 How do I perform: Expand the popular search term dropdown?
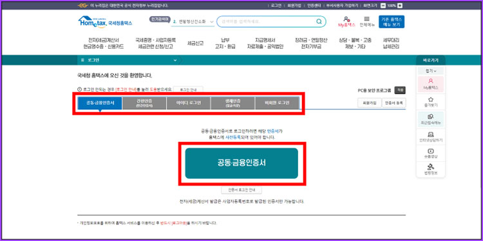click(x=212, y=22)
